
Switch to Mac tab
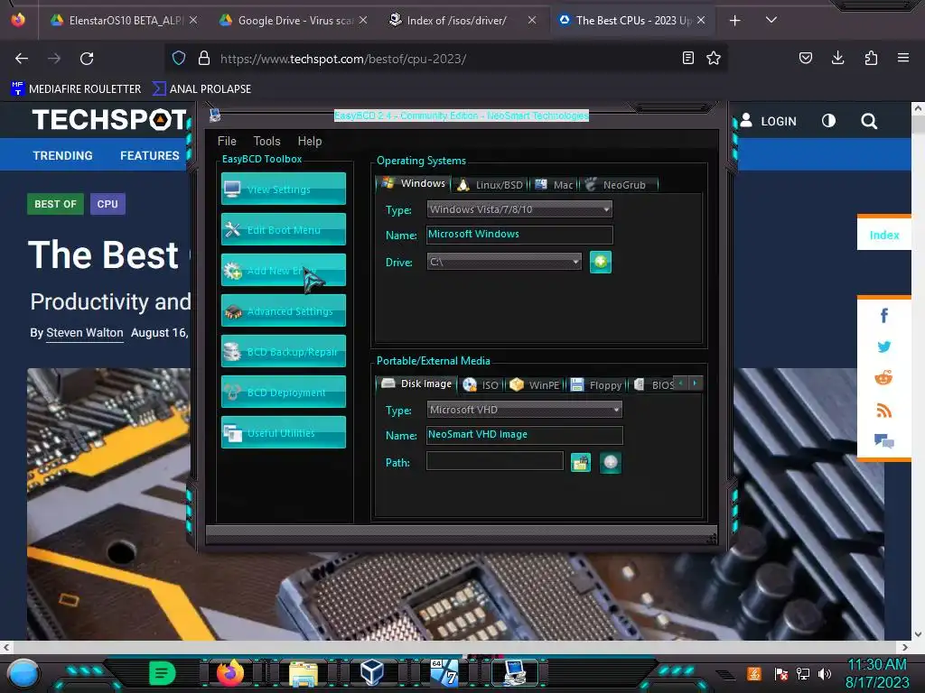554,184
